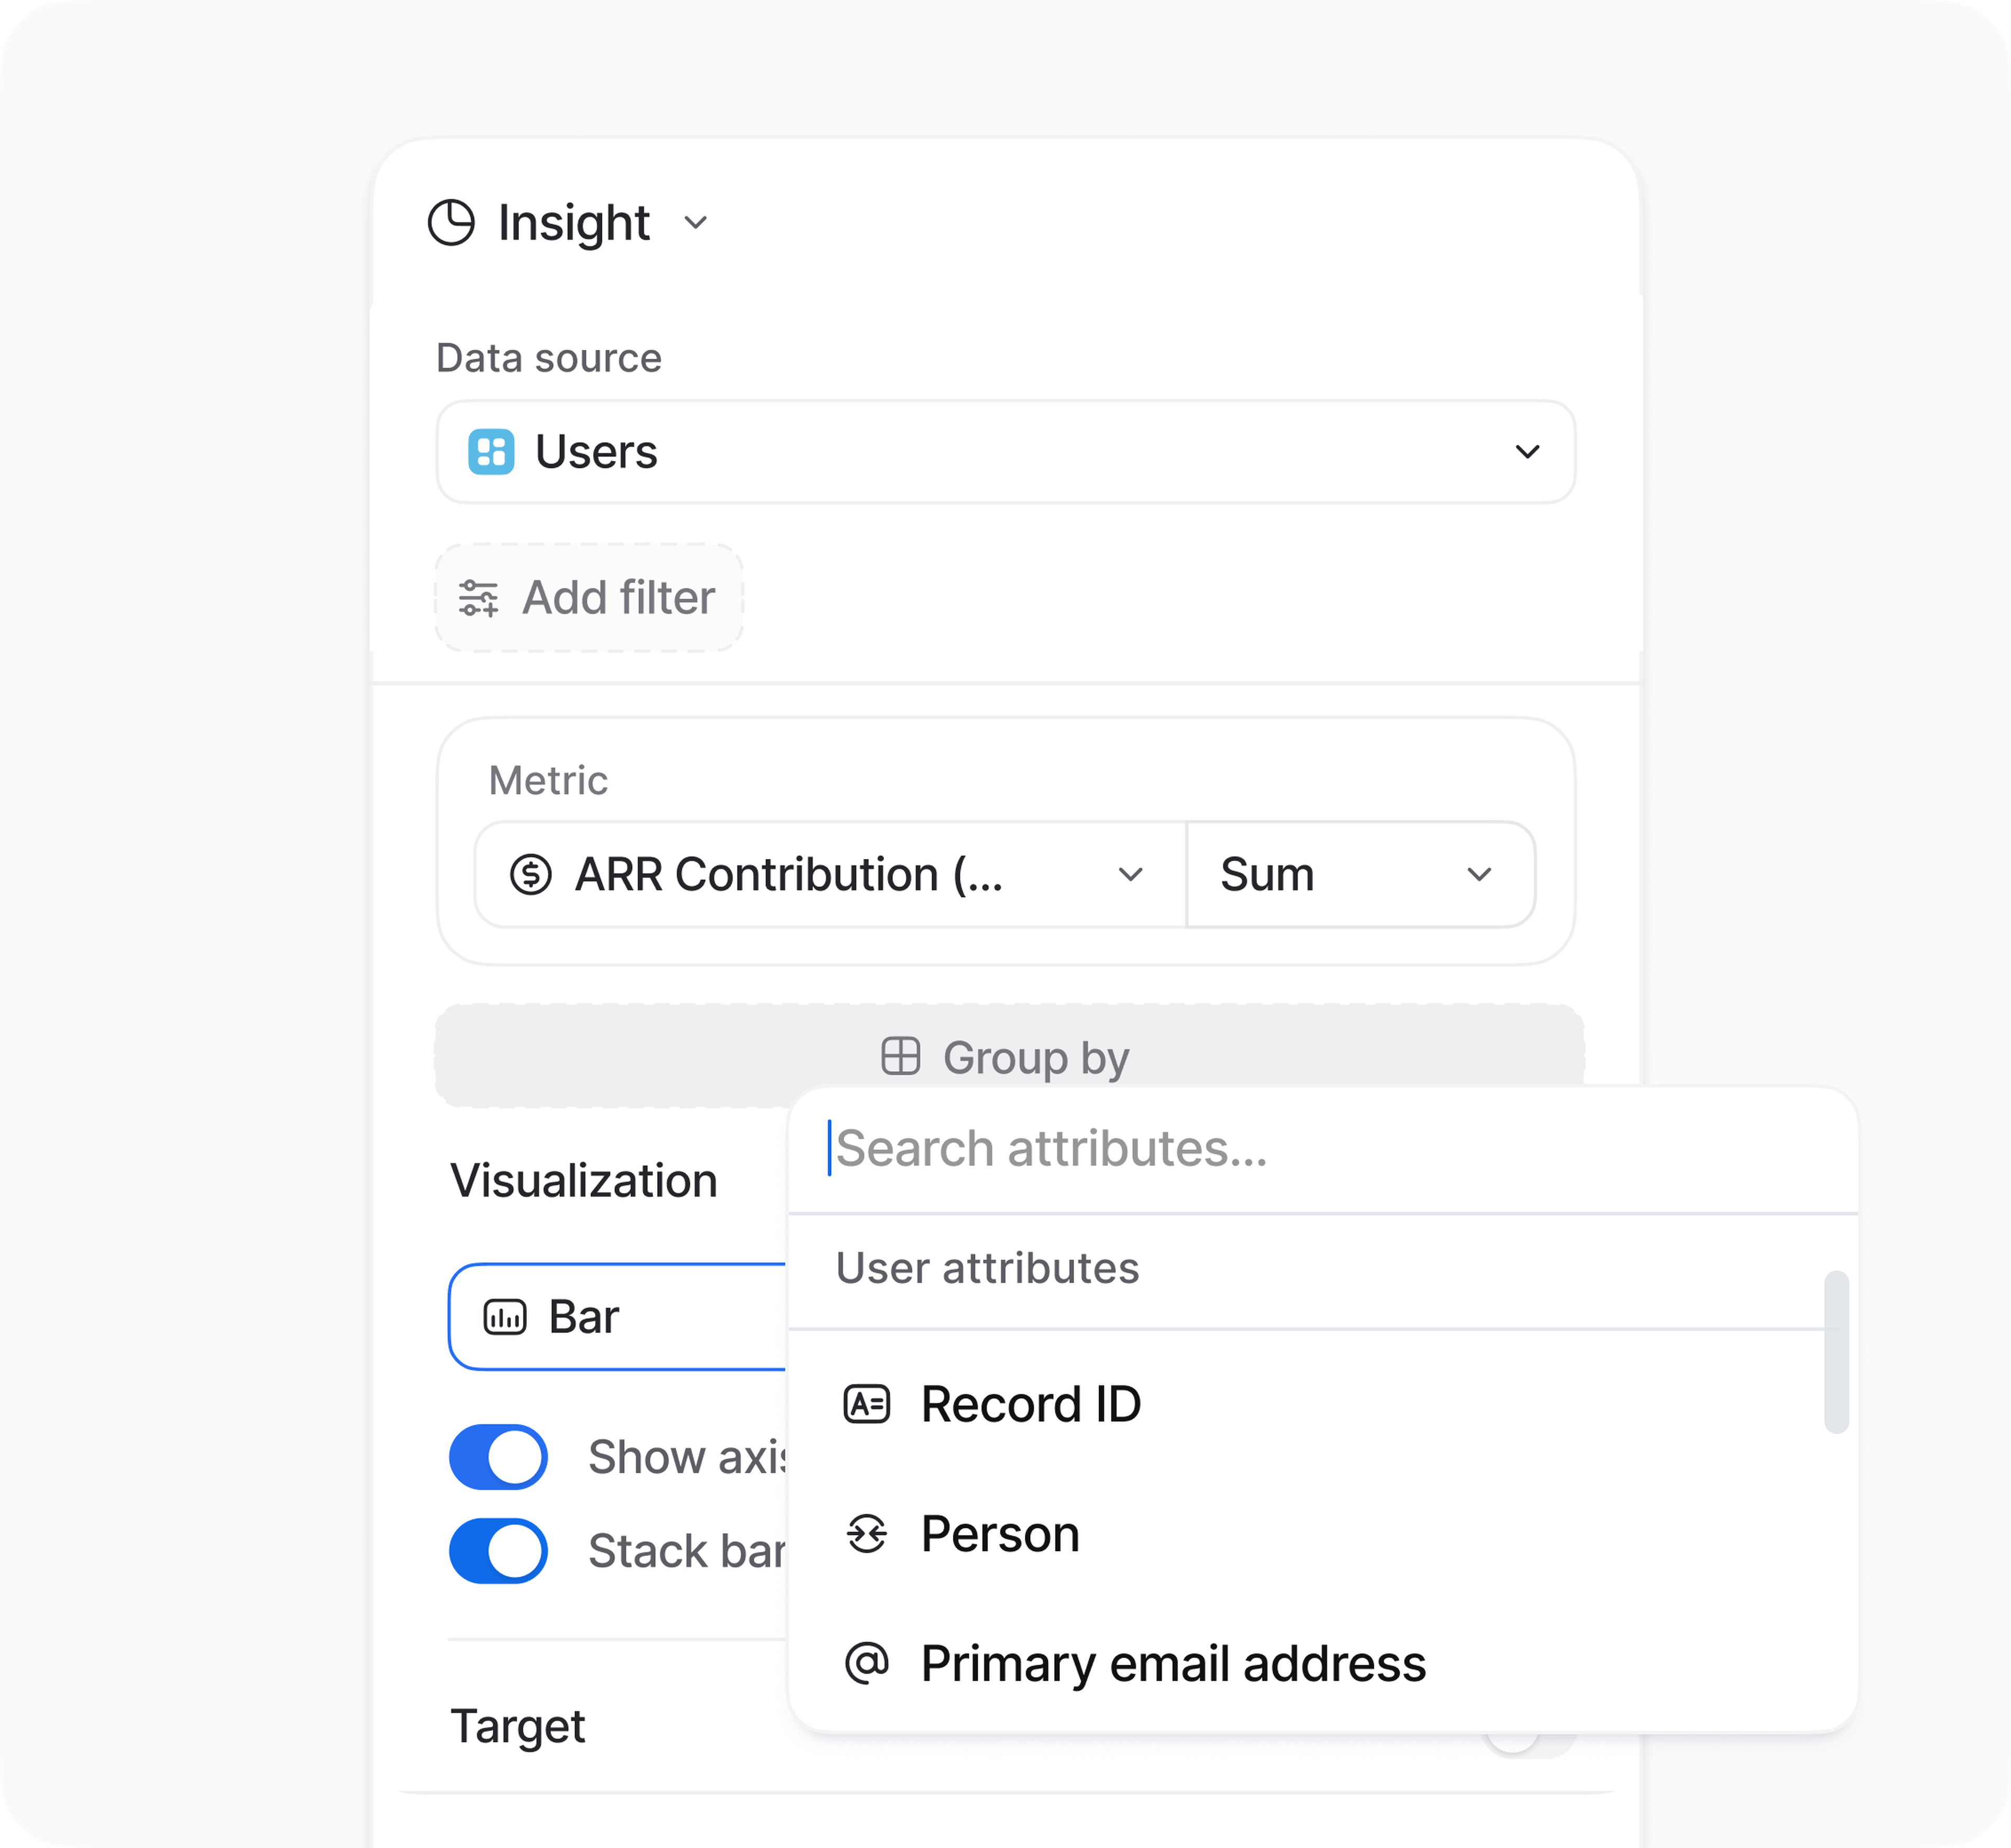Click the Group by grid icon
Screen dimensions: 2011x1848
point(900,1056)
